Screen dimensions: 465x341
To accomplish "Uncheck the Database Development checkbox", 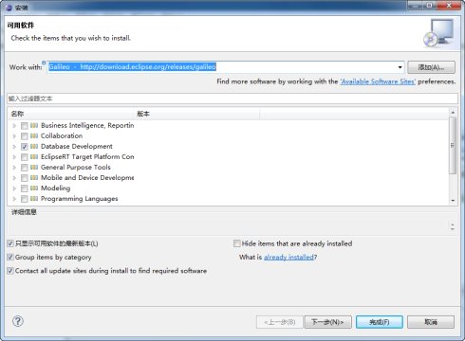I will [x=25, y=147].
